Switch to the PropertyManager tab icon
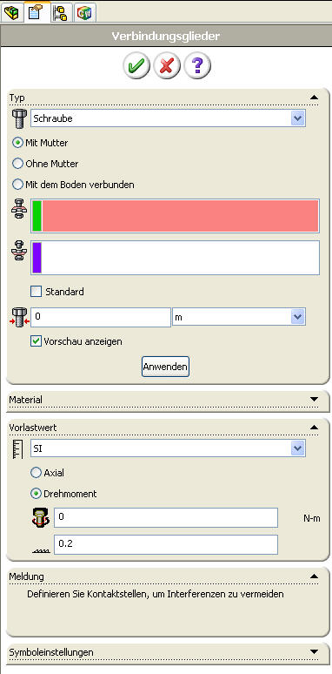The width and height of the screenshot is (332, 674). [x=35, y=12]
